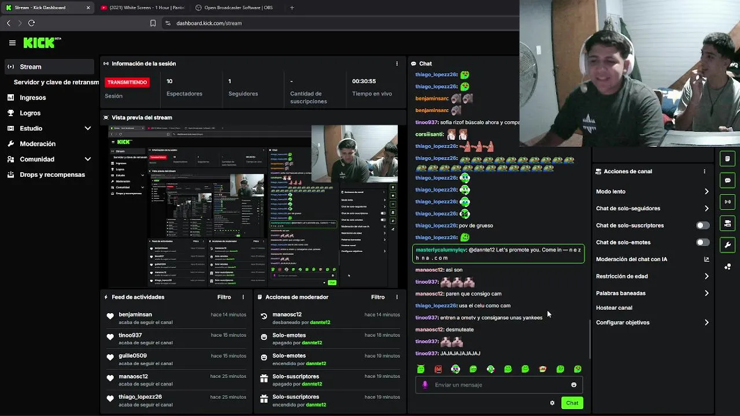Click username corsiisanti in chat
This screenshot has height=416, width=740.
430,134
